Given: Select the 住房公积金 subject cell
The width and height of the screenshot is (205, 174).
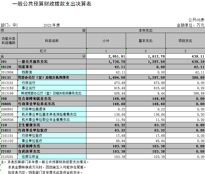Looking at the screenshot, I should (x=52, y=157).
